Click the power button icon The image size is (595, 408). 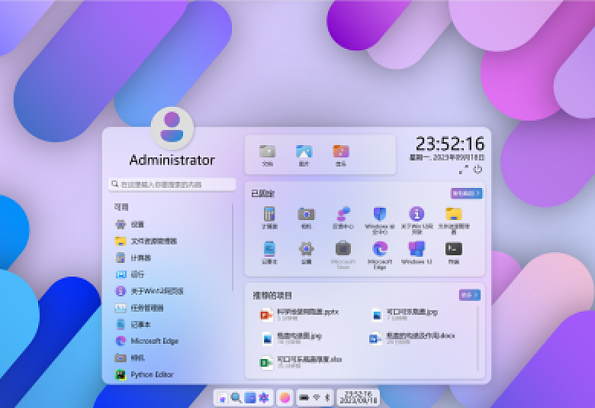477,170
